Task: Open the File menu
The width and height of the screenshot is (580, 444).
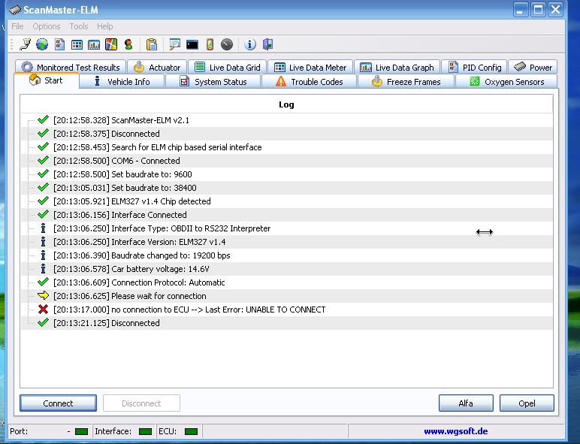Action: click(x=17, y=26)
